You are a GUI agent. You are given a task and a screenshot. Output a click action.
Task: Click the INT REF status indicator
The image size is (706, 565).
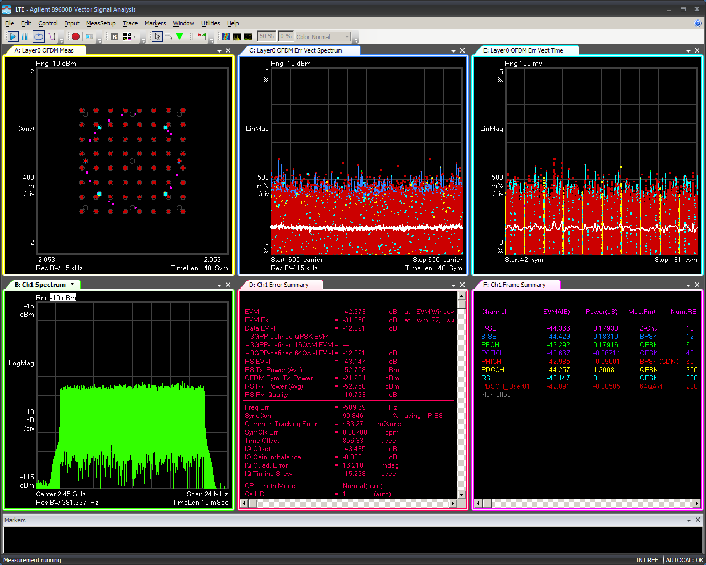[647, 560]
